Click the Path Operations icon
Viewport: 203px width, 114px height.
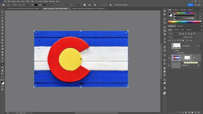pos(85,5)
